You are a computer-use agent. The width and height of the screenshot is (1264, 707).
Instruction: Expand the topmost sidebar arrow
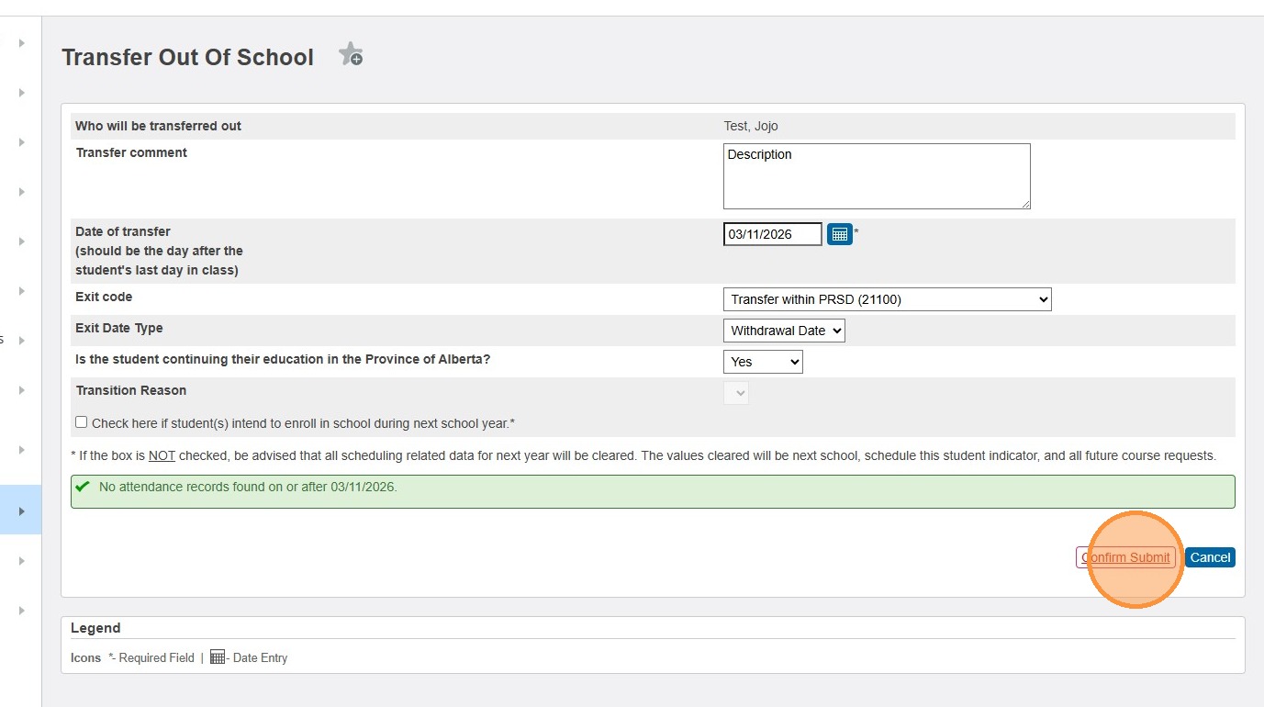(21, 43)
